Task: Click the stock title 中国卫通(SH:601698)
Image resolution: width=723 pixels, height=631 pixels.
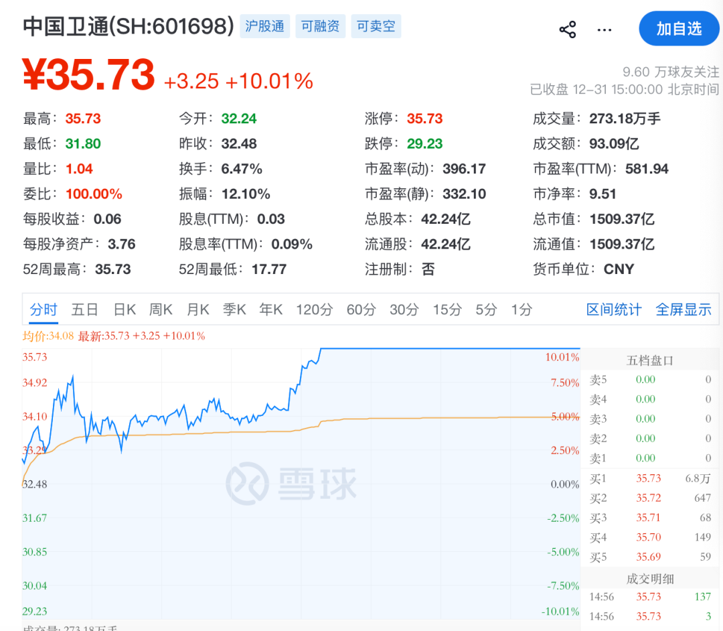Action: (x=129, y=26)
